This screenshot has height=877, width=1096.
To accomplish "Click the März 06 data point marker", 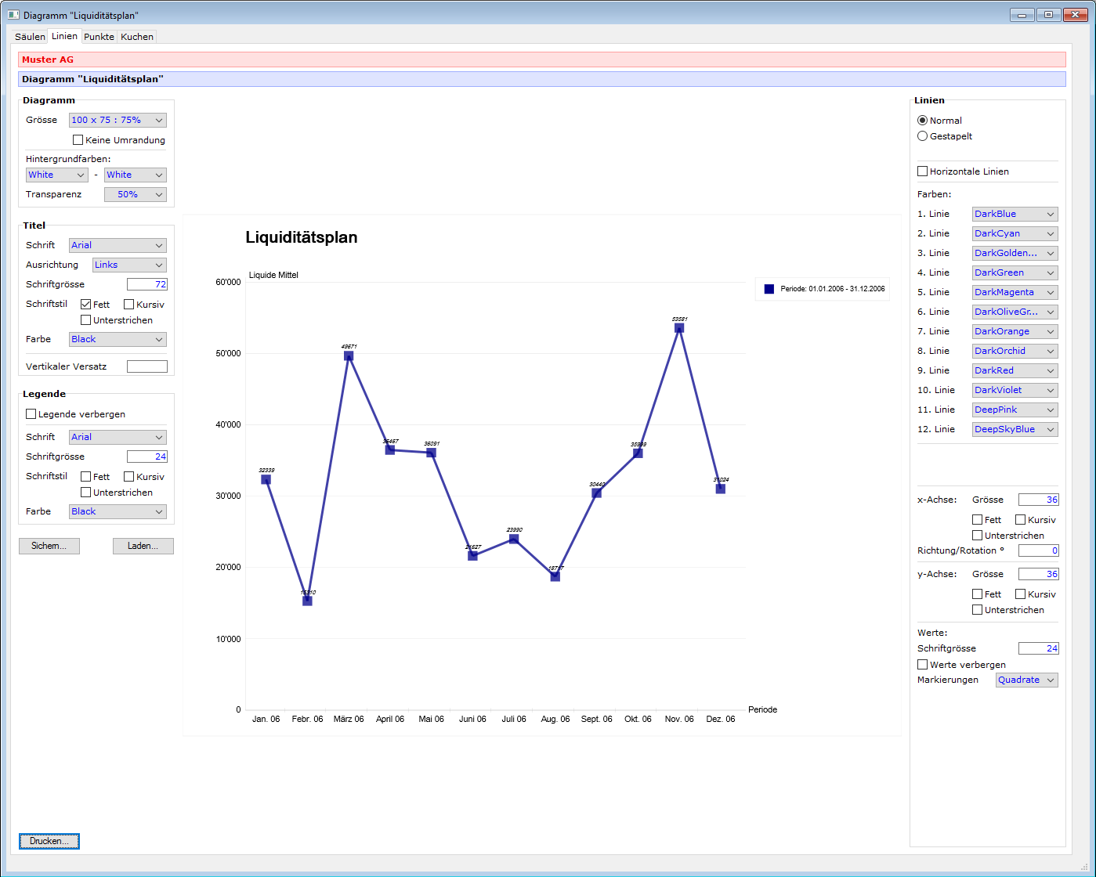I will [349, 356].
